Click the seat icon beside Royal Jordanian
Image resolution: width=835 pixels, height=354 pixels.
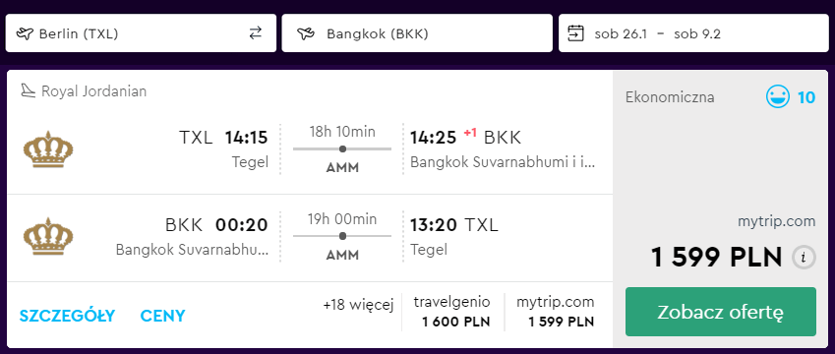[28, 91]
